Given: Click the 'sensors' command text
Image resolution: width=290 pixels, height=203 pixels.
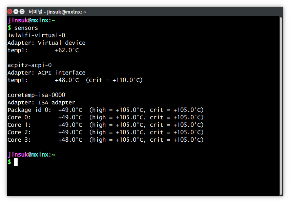Looking at the screenshot, I should coord(26,28).
